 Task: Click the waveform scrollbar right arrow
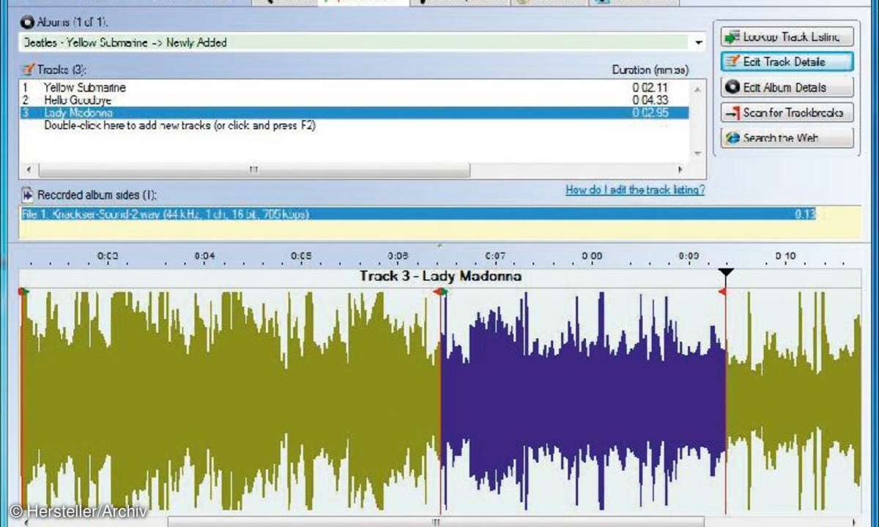coord(854,522)
